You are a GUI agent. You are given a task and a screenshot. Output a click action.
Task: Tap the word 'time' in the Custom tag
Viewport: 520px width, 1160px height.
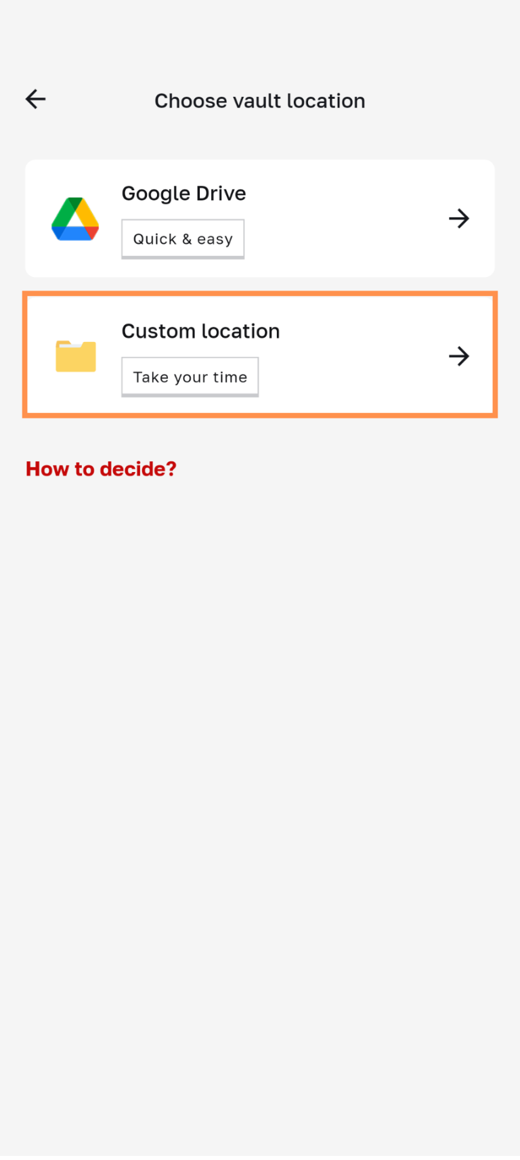click(230, 377)
